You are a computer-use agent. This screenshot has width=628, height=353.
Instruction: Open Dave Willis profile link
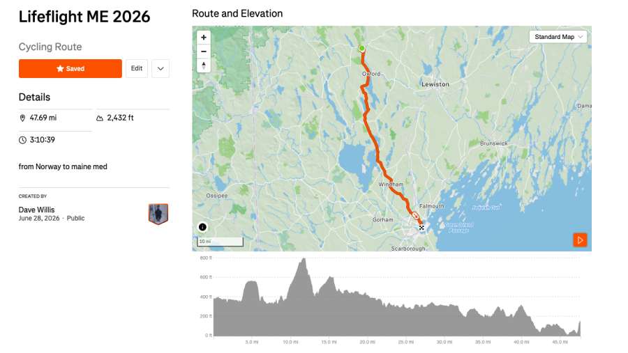pyautogui.click(x=36, y=210)
